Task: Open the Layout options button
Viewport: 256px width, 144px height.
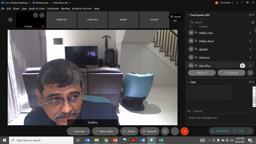Action: (x=175, y=17)
